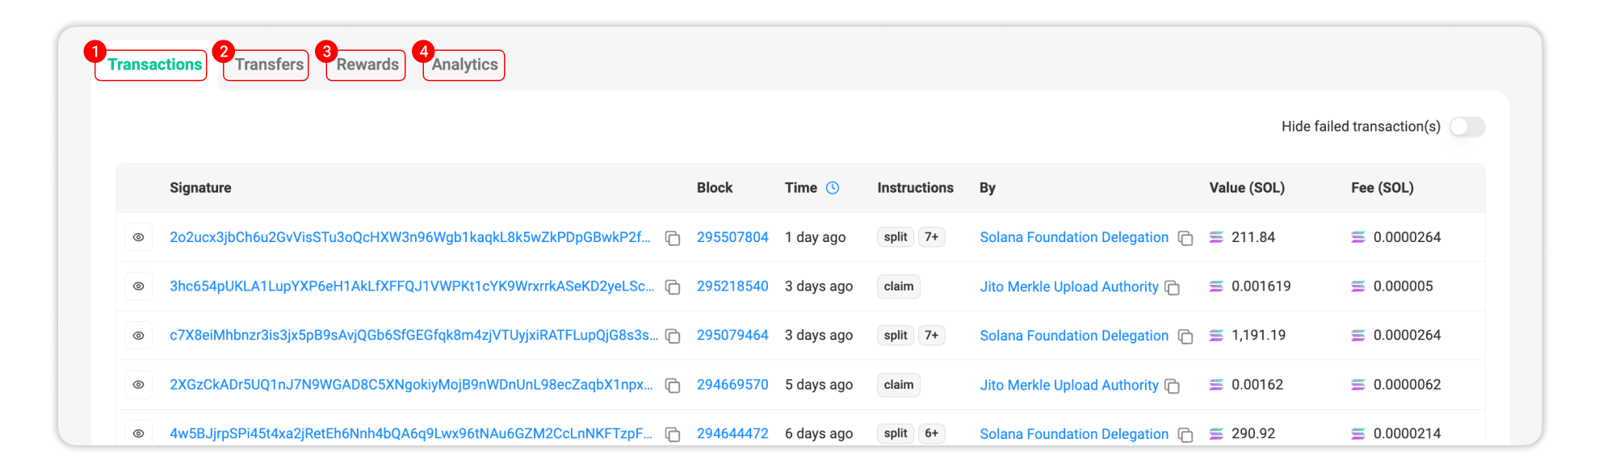Open block 295218540
This screenshot has width=1599, height=472.
pyautogui.click(x=732, y=286)
